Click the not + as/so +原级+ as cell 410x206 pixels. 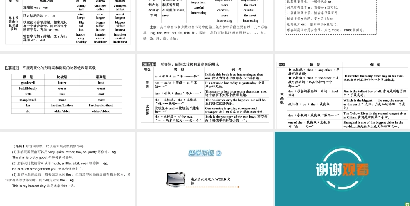179,85
